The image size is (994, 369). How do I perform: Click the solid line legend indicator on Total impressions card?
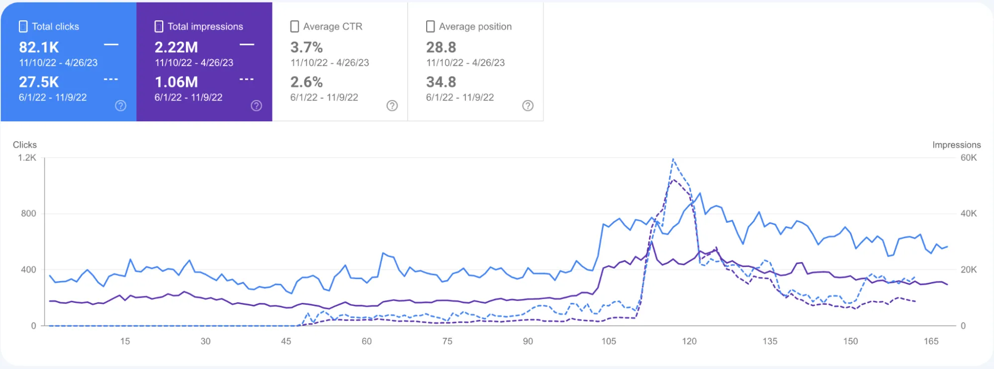(247, 44)
